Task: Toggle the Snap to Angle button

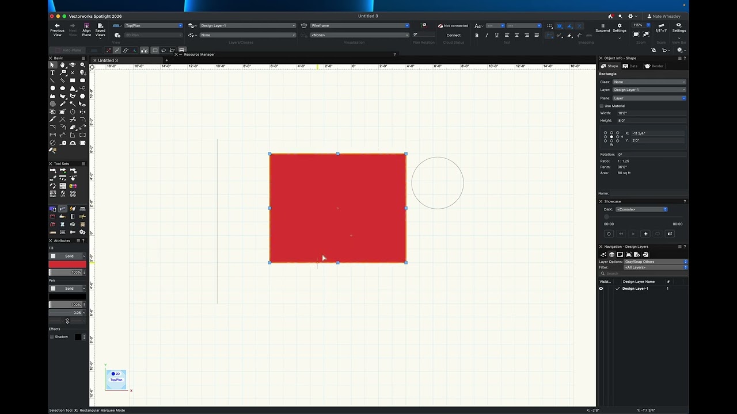Action: 569,26
